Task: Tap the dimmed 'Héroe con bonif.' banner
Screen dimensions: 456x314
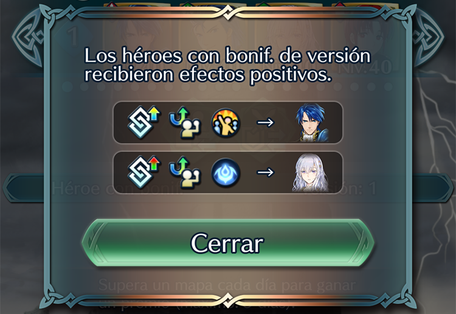Action: point(228,188)
